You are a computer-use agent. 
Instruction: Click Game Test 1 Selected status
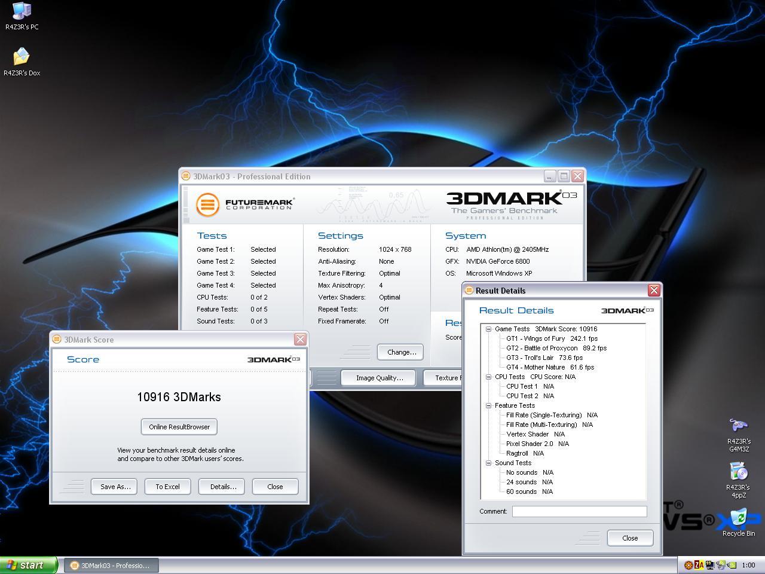point(263,249)
